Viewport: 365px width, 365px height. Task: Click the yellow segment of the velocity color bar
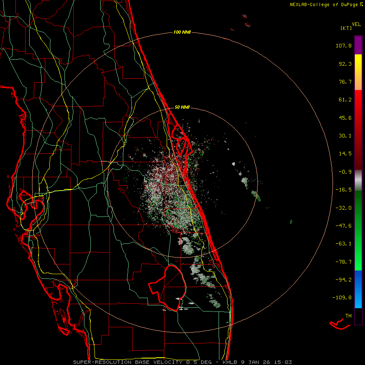358,72
